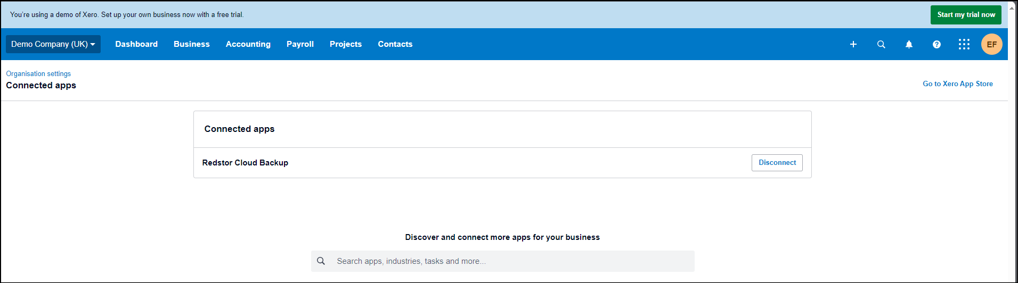Focus the Search apps, industries input field
Image resolution: width=1018 pixels, height=283 pixels.
(503, 261)
